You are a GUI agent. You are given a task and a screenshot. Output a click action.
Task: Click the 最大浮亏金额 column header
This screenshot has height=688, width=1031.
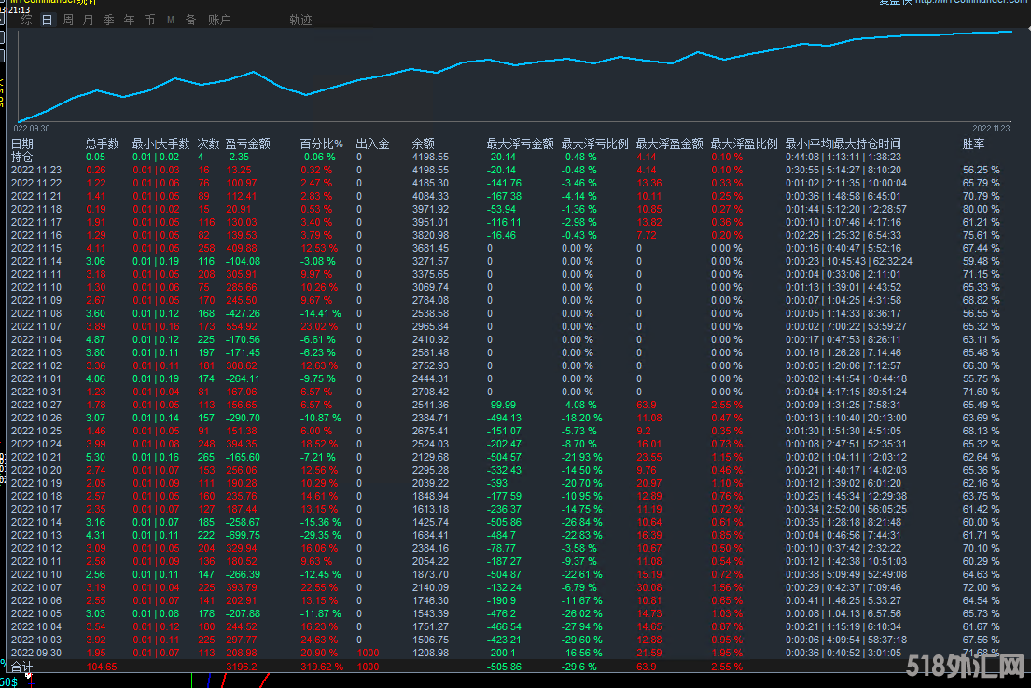coord(519,144)
